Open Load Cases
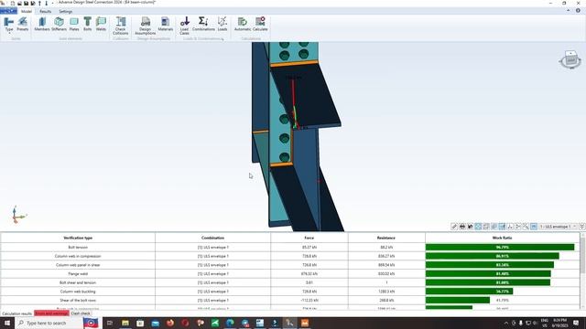 click(x=184, y=26)
